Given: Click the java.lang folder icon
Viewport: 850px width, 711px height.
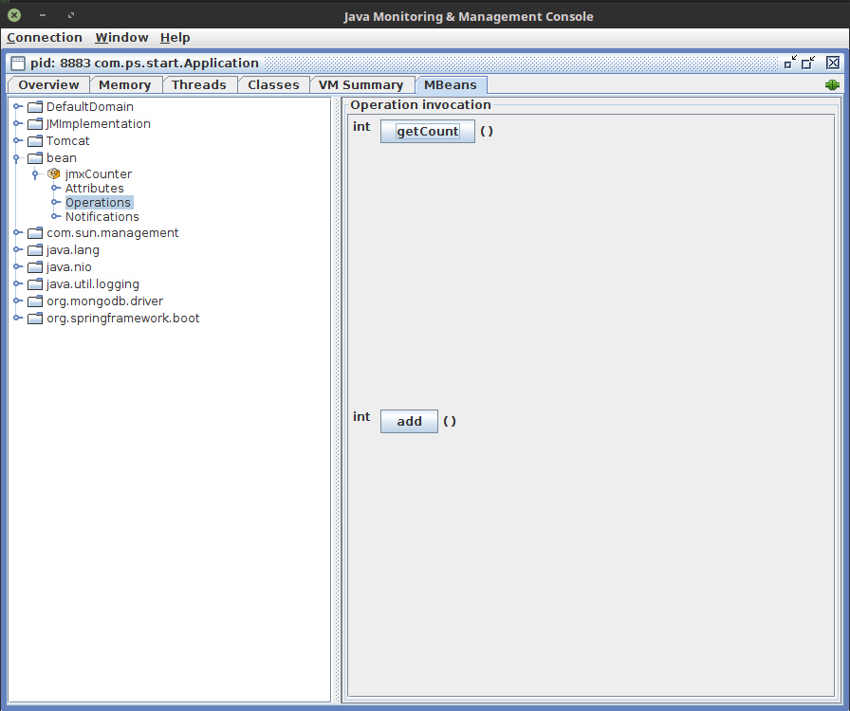Looking at the screenshot, I should [36, 250].
